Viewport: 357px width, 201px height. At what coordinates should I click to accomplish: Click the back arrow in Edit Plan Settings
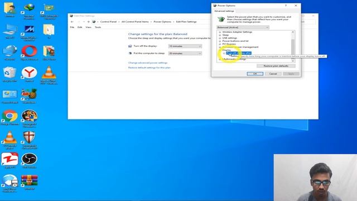coord(72,22)
